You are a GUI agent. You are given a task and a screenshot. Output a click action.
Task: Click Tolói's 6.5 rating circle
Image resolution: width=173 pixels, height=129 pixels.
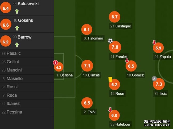[87, 103]
